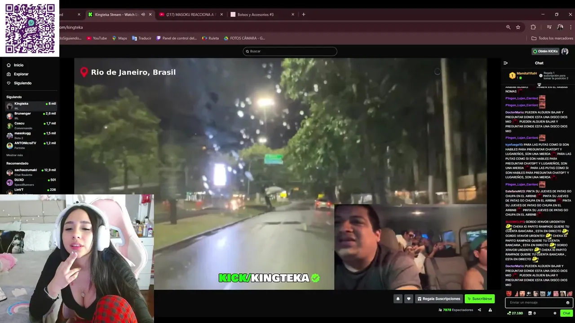
Task: Open Chrome three-dot menu
Action: (x=571, y=27)
